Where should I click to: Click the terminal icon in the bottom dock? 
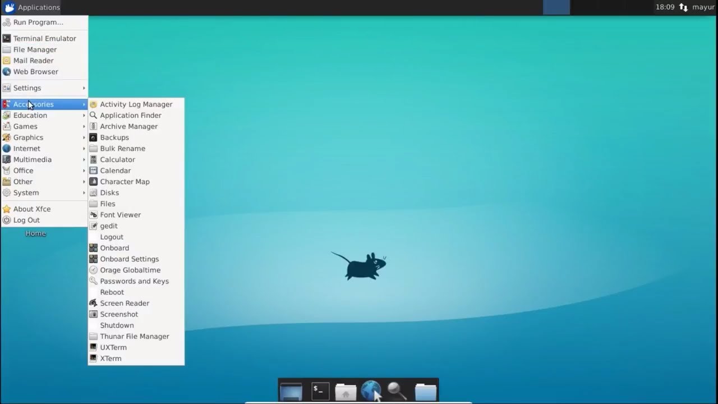tap(320, 391)
